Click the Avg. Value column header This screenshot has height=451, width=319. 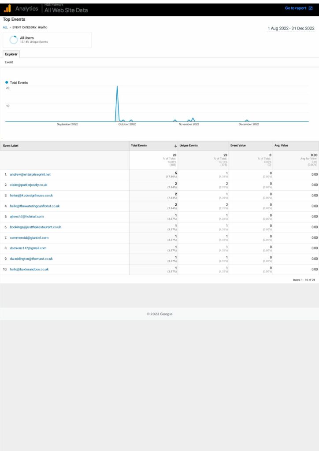[281, 145]
